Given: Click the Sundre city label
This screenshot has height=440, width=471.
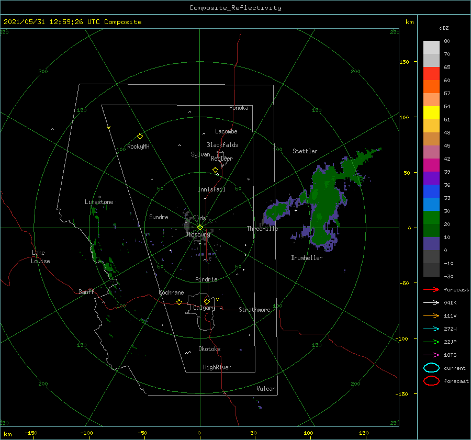Looking at the screenshot, I should tap(159, 217).
